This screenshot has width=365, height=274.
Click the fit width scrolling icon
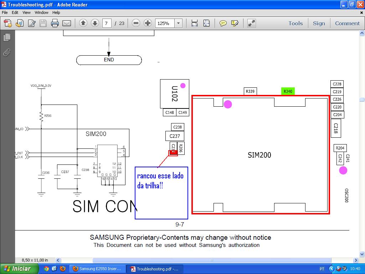[195, 23]
